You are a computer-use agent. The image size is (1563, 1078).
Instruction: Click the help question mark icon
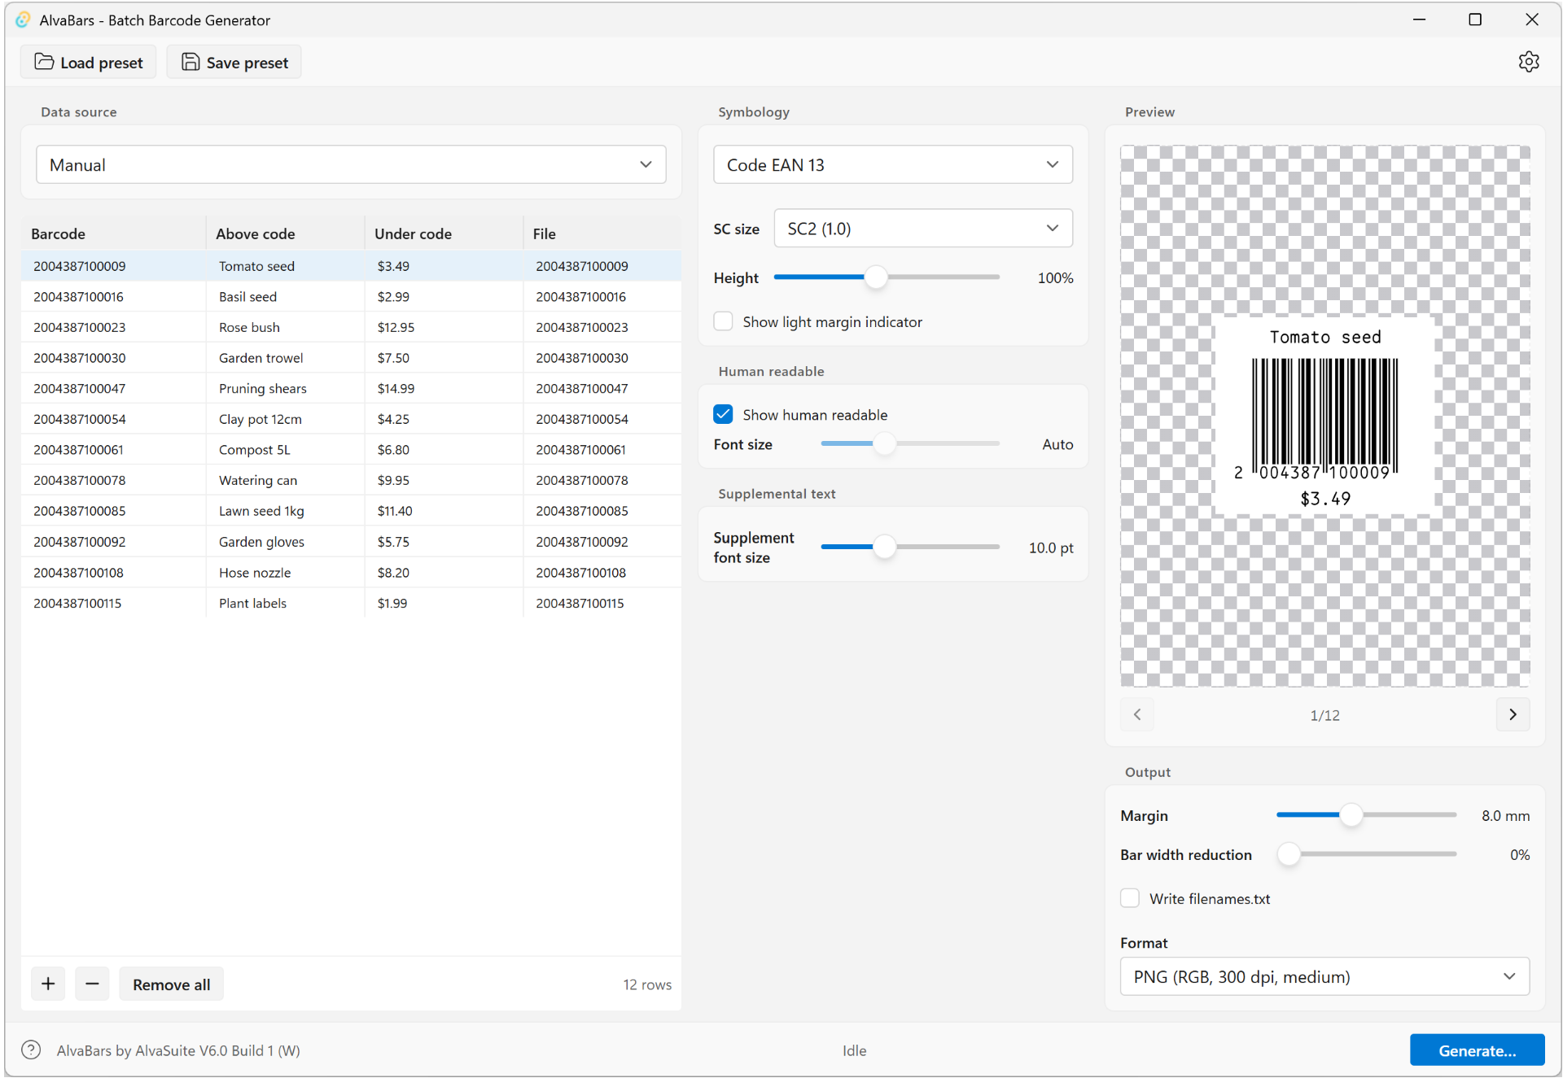31,1050
